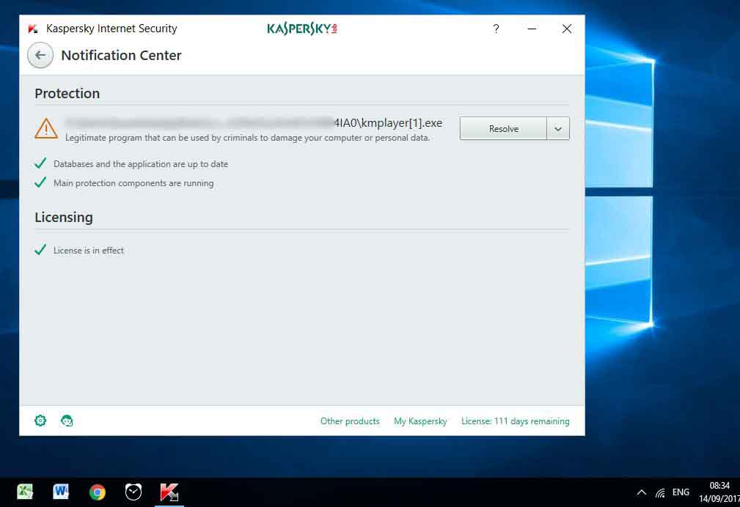
Task: Click 'Main protection components are running'
Action: pos(133,183)
